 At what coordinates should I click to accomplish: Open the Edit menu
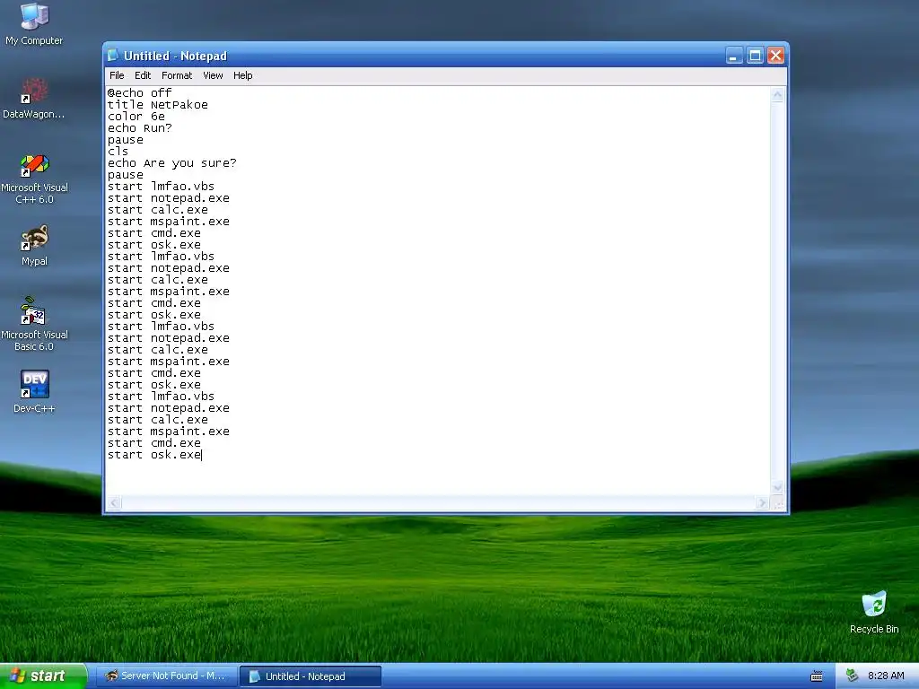143,75
